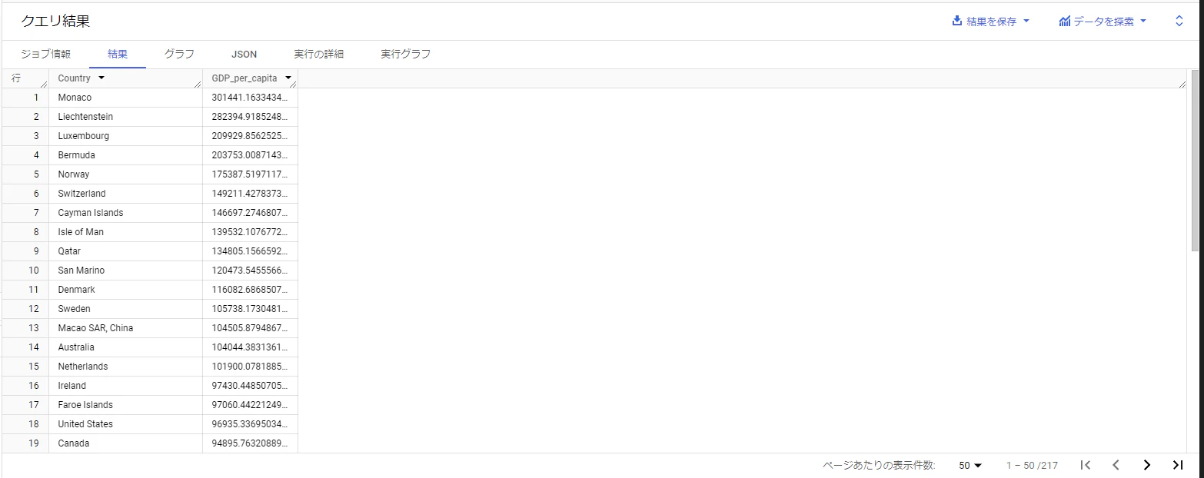Go to the next results page
Screen dimensions: 1204x478
[1146, 465]
